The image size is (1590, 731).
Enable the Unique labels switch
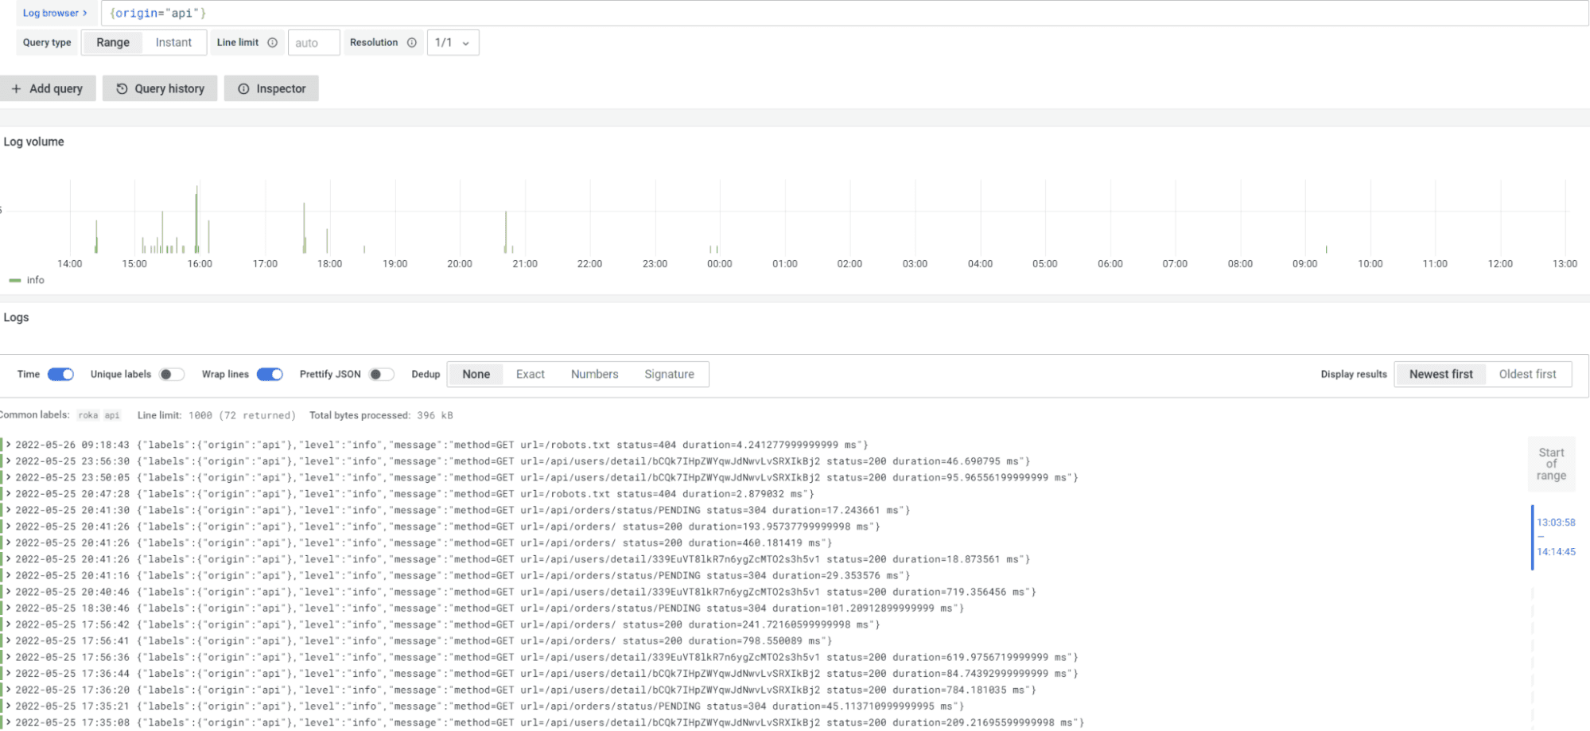(171, 375)
